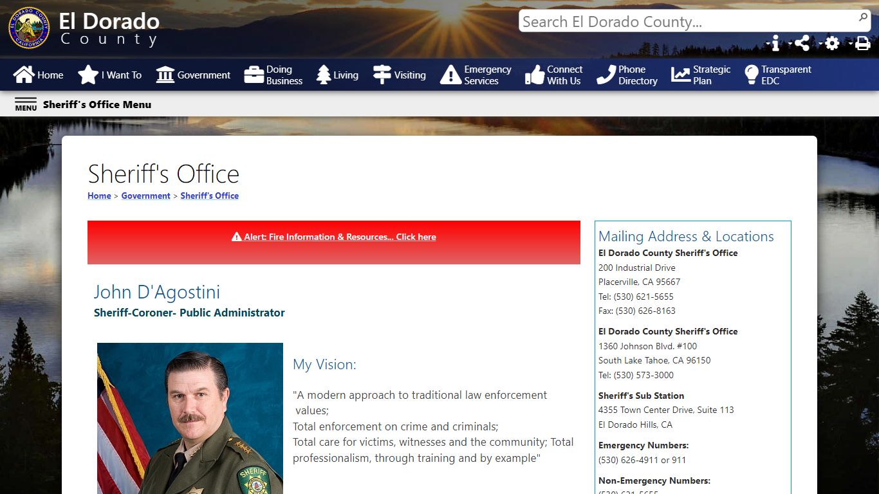This screenshot has height=494, width=879.
Task: Click the printer icon
Action: coord(862,43)
